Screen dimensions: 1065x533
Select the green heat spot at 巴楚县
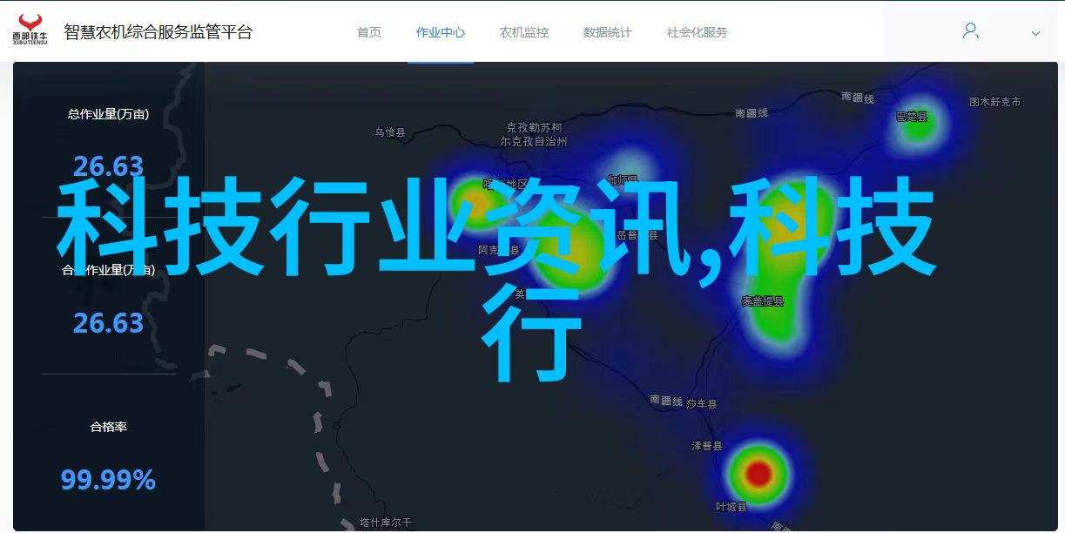click(917, 128)
